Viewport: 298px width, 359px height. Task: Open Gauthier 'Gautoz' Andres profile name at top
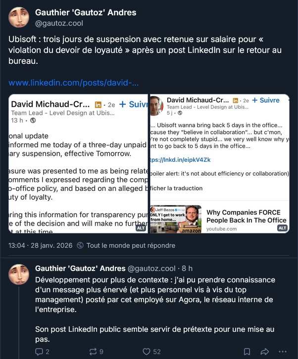click(86, 12)
